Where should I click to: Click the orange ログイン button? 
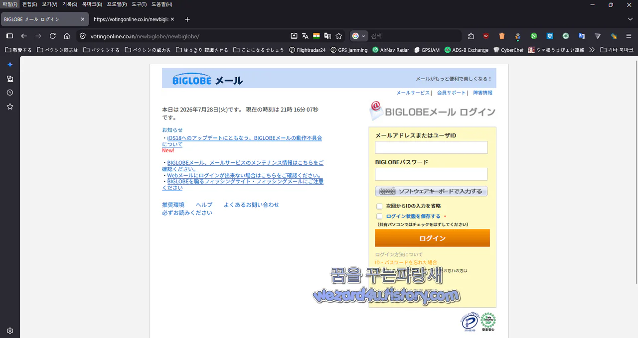432,238
